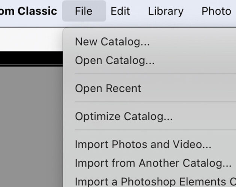Open the Library menu
Image resolution: width=236 pixels, height=187 pixels.
pos(166,12)
